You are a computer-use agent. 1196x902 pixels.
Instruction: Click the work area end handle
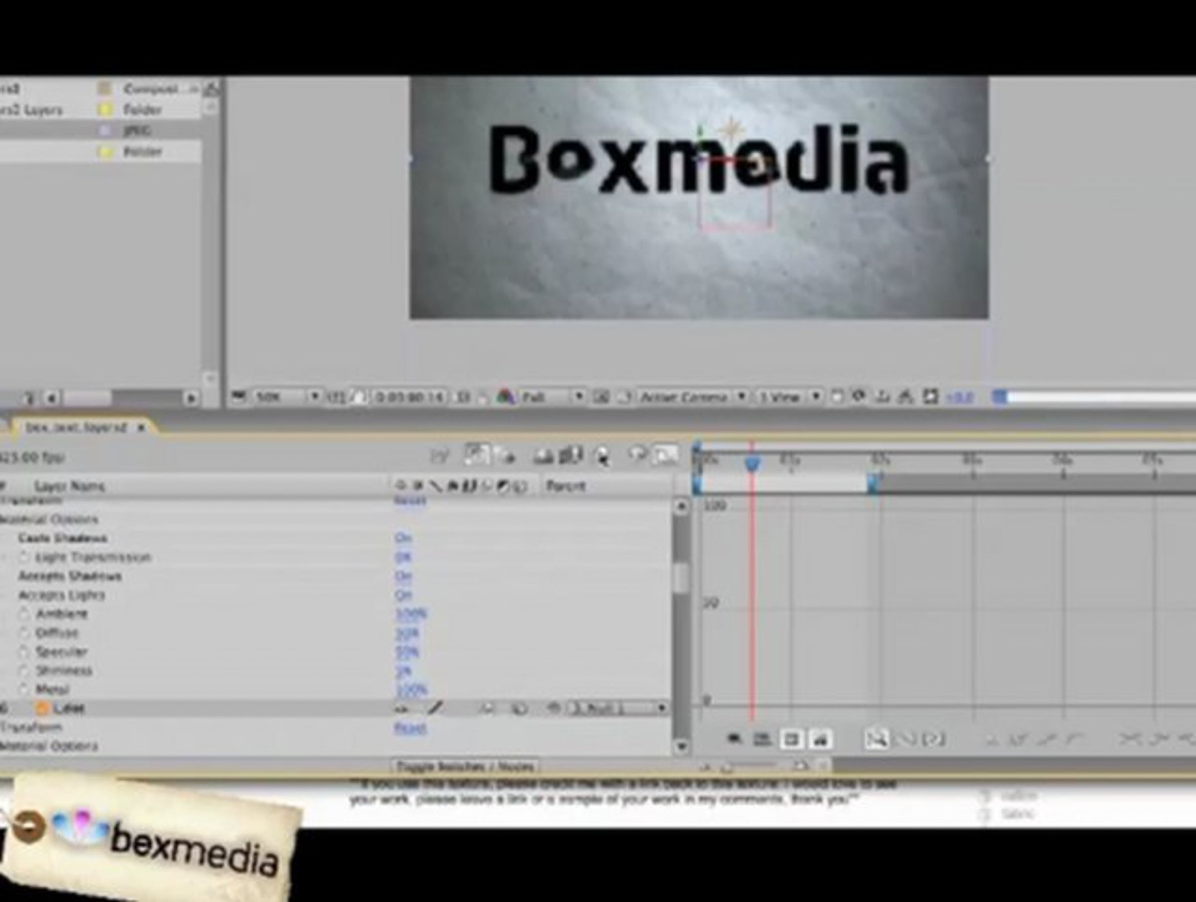873,483
